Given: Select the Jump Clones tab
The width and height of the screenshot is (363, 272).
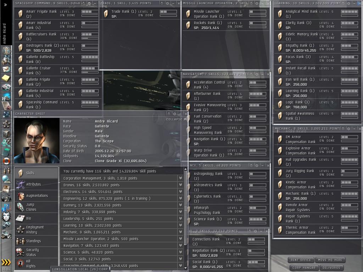Looking at the screenshot, I should point(37,207).
